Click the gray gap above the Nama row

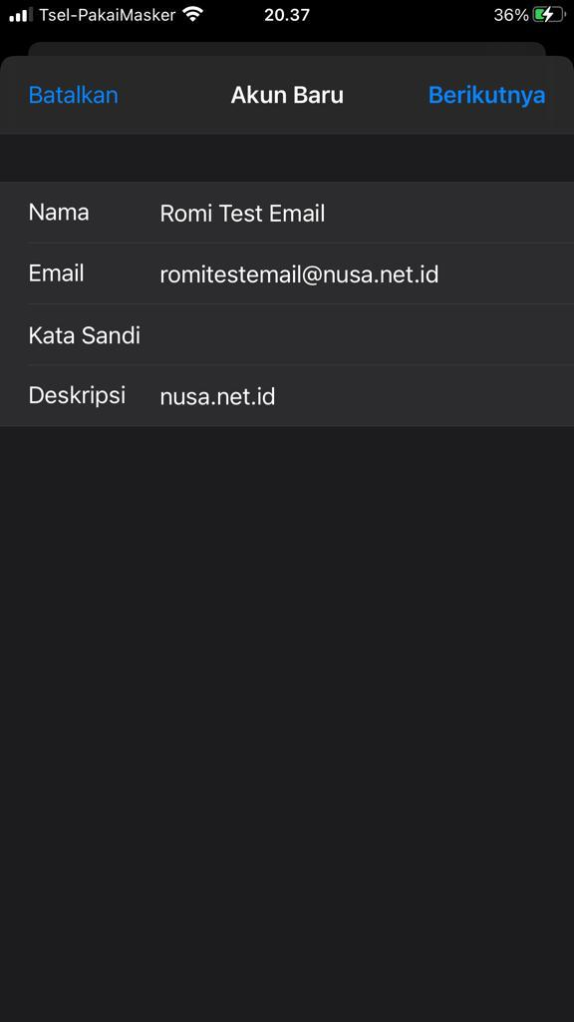coord(287,158)
